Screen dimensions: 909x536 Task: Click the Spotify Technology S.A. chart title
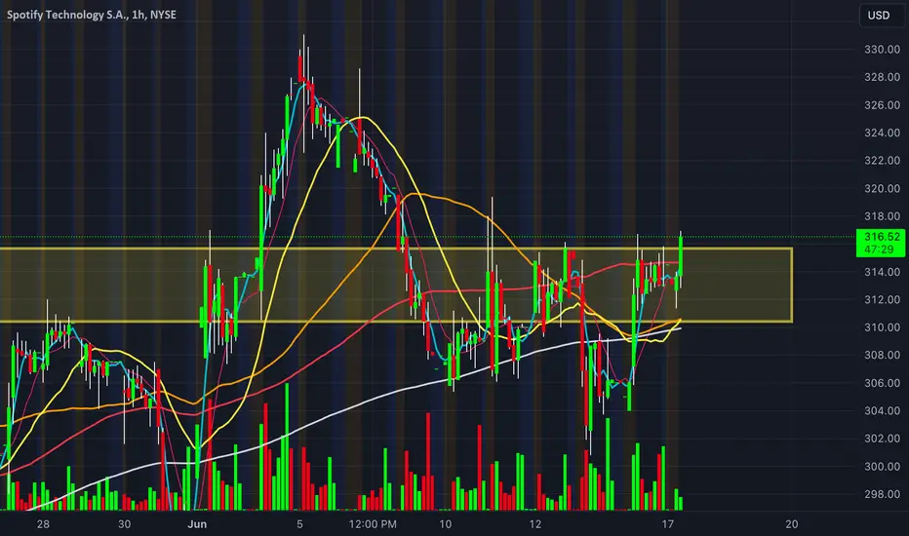click(x=92, y=15)
